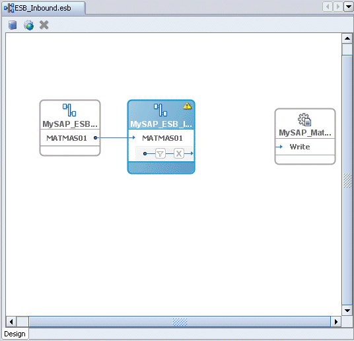Click the scroll tabs left arrow button

tap(327, 7)
